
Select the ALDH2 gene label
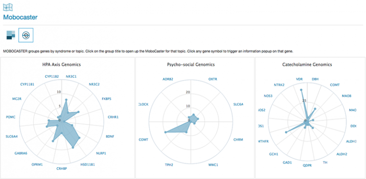(x=342, y=154)
